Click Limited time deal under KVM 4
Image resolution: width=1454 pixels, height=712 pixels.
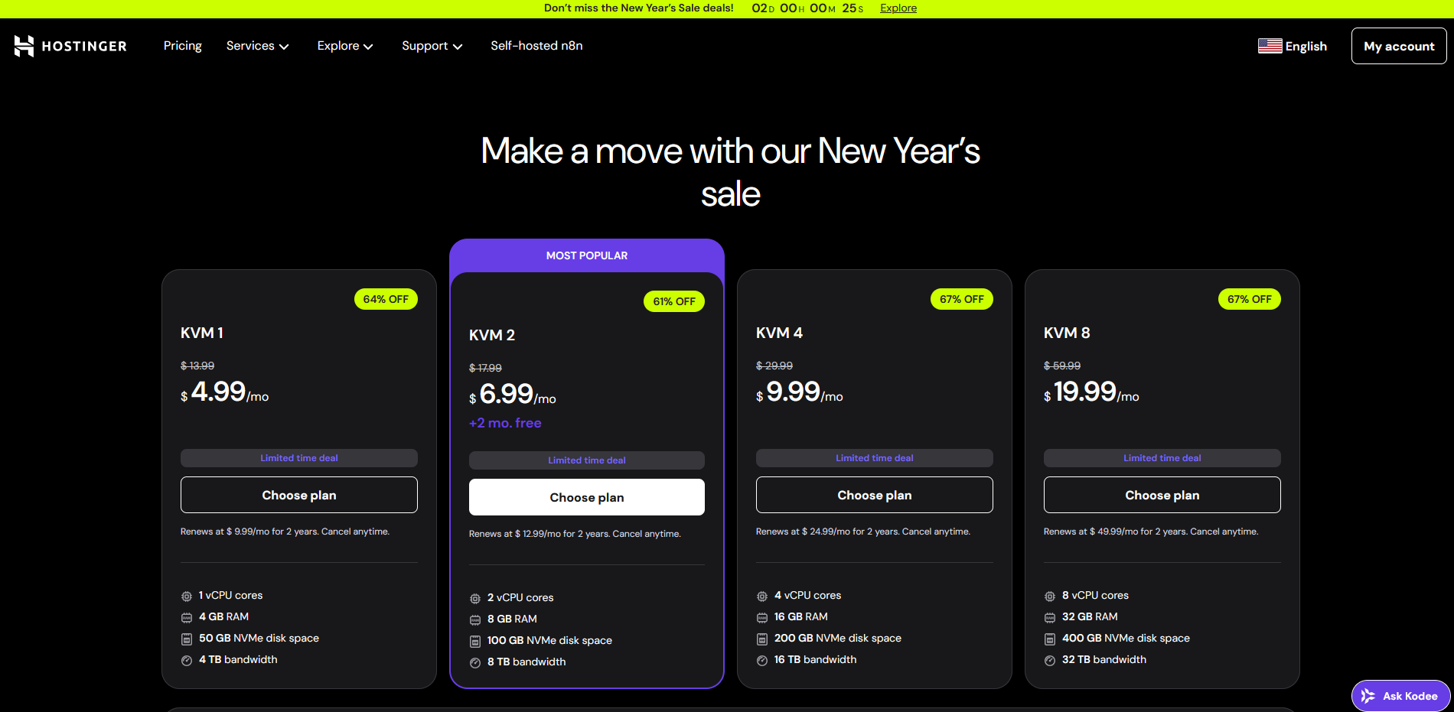pyautogui.click(x=875, y=458)
